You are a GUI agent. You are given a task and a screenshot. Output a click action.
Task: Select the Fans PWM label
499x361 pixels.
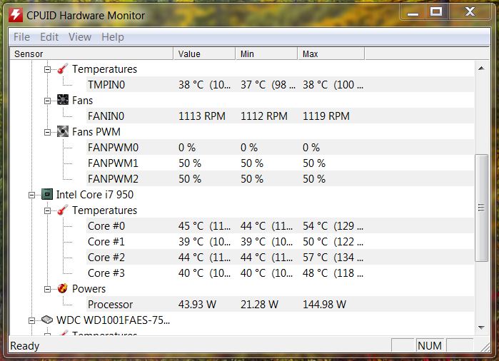click(x=96, y=131)
